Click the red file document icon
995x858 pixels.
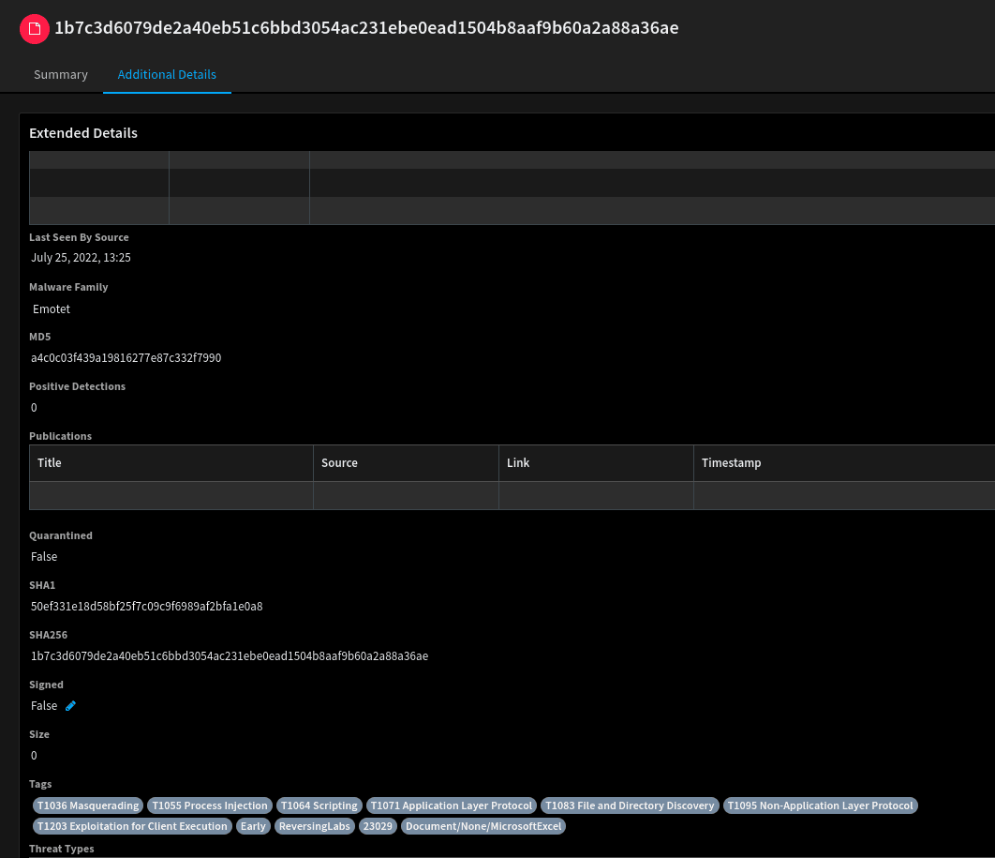point(34,28)
